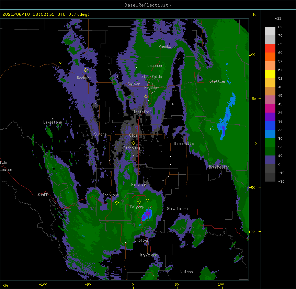Click the purple 39–36 dBZ legend swatch
296x289 pixels.
(270, 117)
